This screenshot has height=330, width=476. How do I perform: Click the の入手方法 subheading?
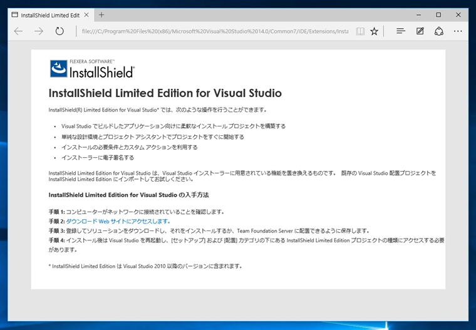[x=129, y=195]
